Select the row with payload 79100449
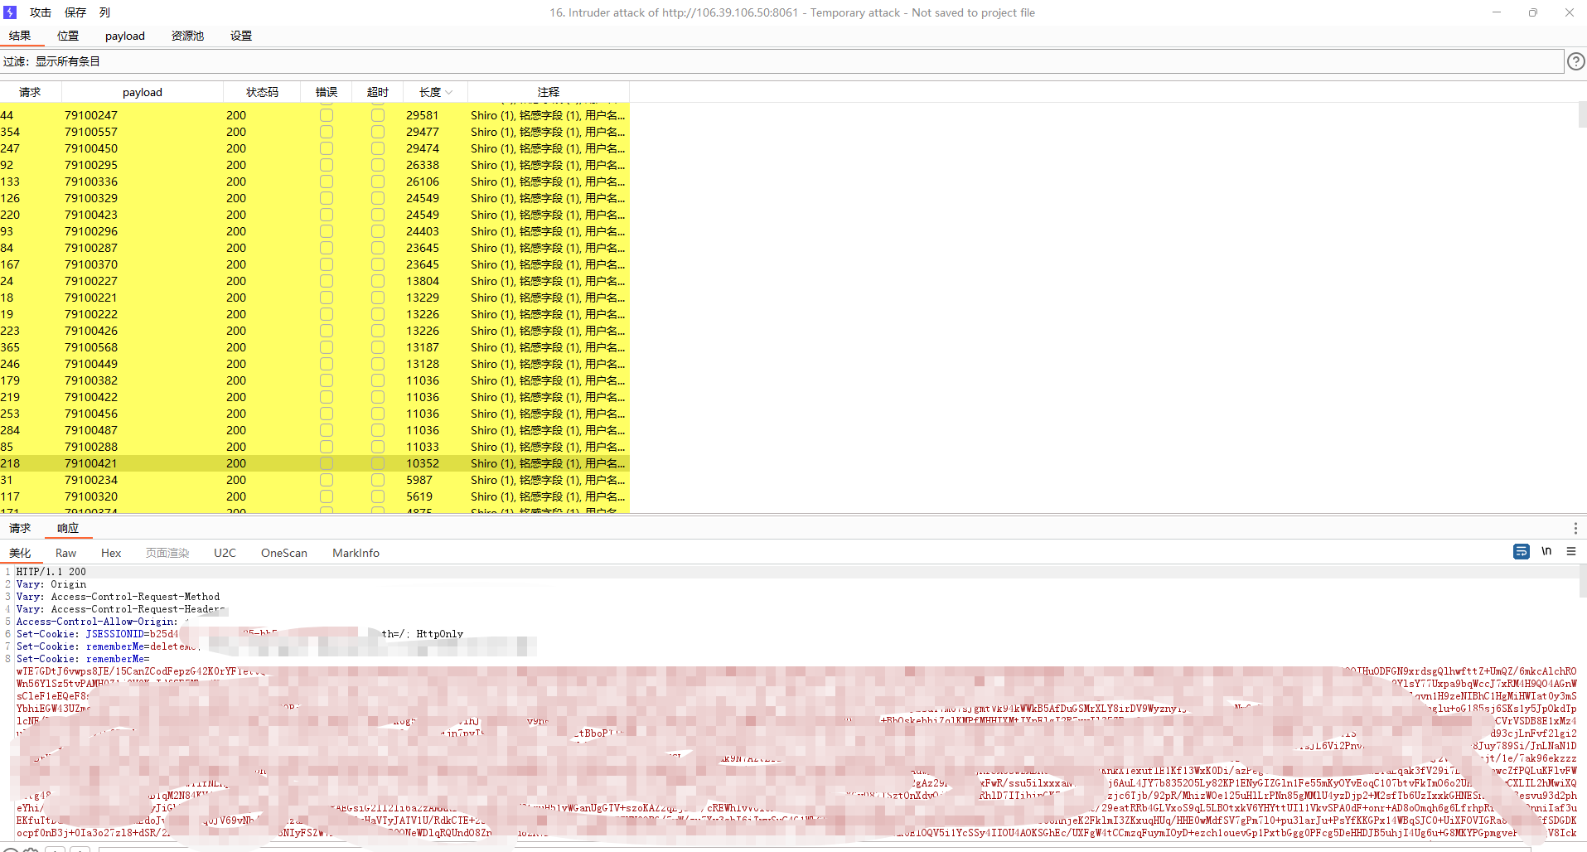The height and width of the screenshot is (852, 1587). pyautogui.click(x=315, y=364)
